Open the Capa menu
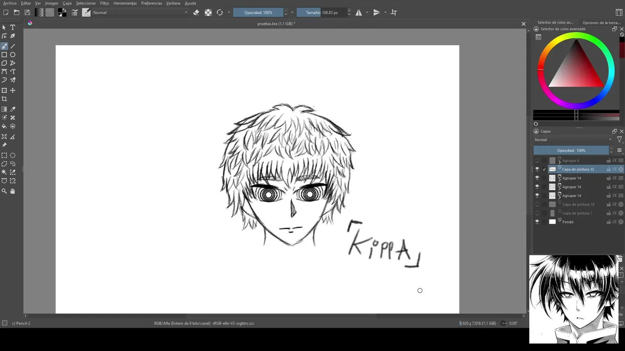 tap(67, 3)
